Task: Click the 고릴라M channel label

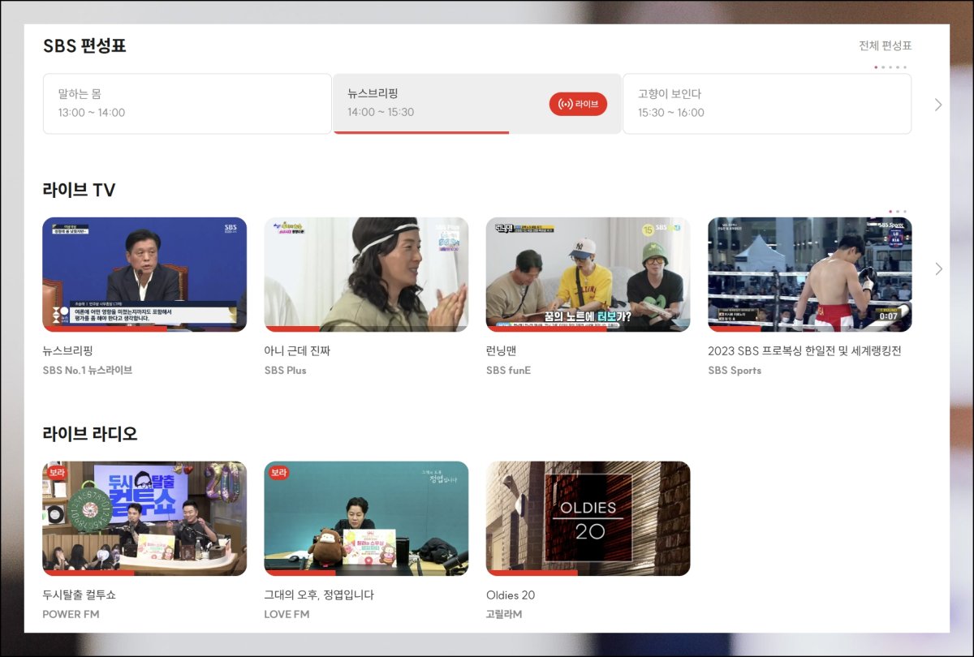Action: point(504,614)
